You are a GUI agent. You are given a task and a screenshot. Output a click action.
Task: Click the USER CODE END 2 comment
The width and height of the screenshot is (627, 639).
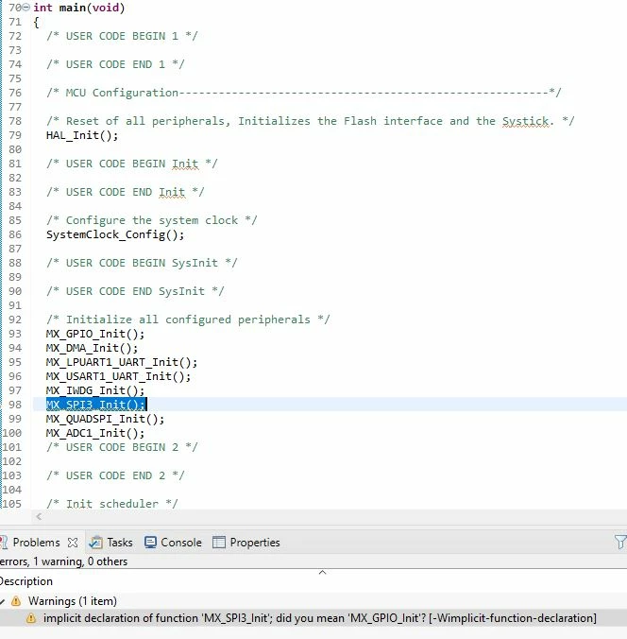(x=115, y=475)
